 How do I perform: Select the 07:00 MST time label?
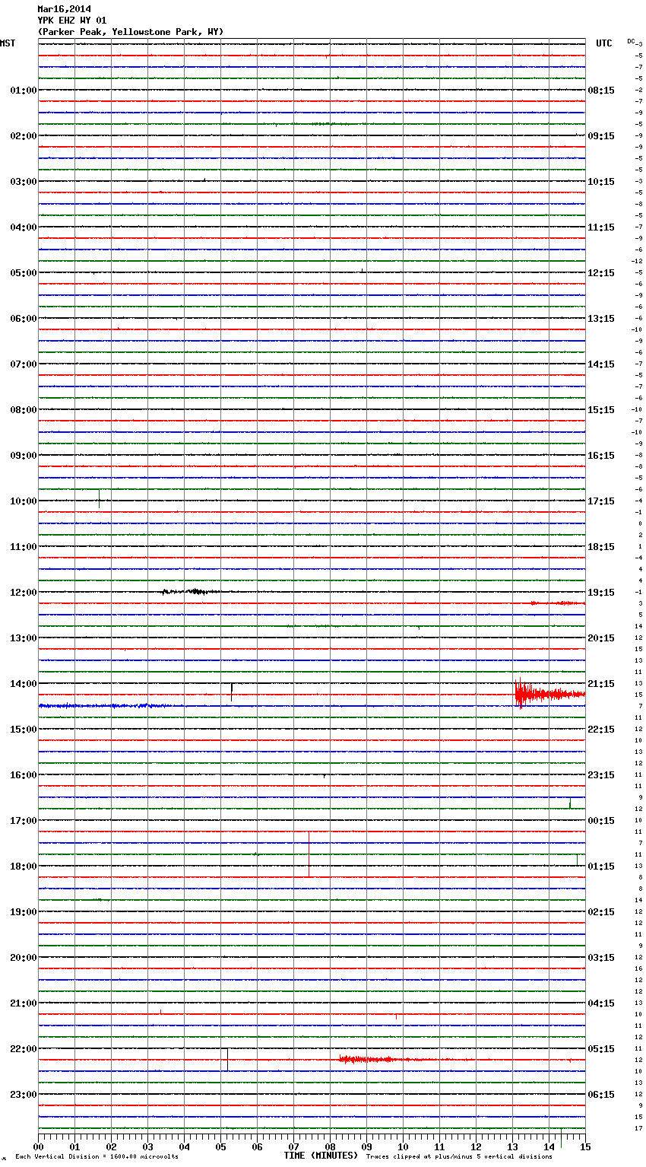click(23, 364)
